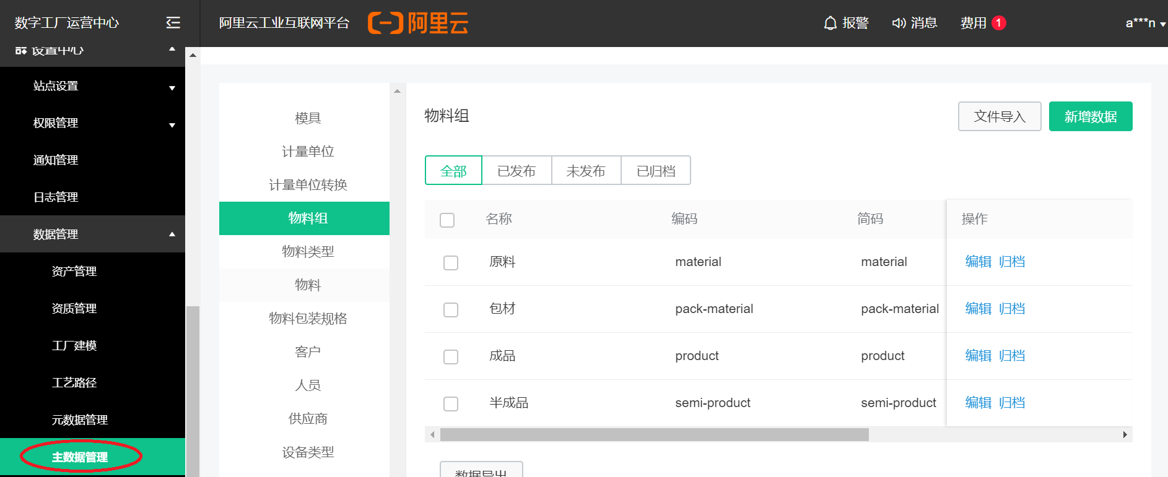1168x477 pixels.
Task: Collapse the 数据管理 section
Action: pyautogui.click(x=172, y=234)
